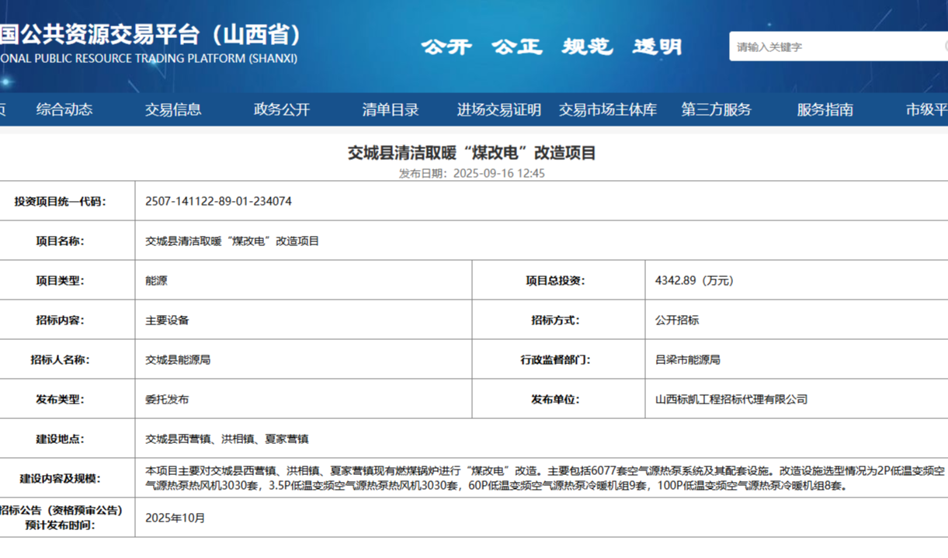Viewport: 948px width, 558px height.
Task: Click the 交城县西营镇、洪相镇、夏家营镇 value
Action: click(x=227, y=439)
